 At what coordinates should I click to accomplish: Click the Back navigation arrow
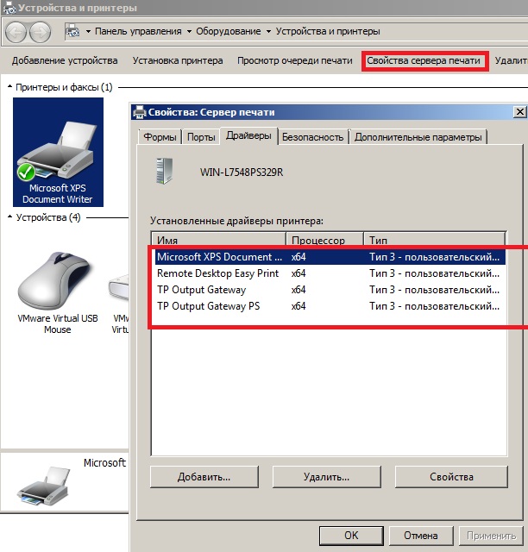(x=16, y=32)
